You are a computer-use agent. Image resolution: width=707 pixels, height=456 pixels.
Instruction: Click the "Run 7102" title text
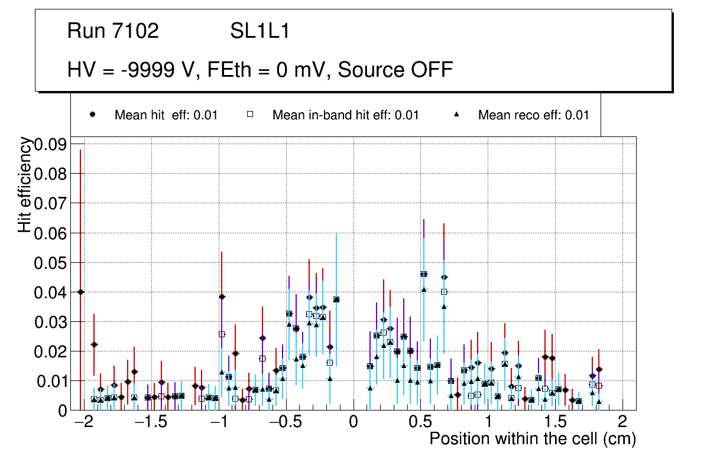[x=113, y=31]
